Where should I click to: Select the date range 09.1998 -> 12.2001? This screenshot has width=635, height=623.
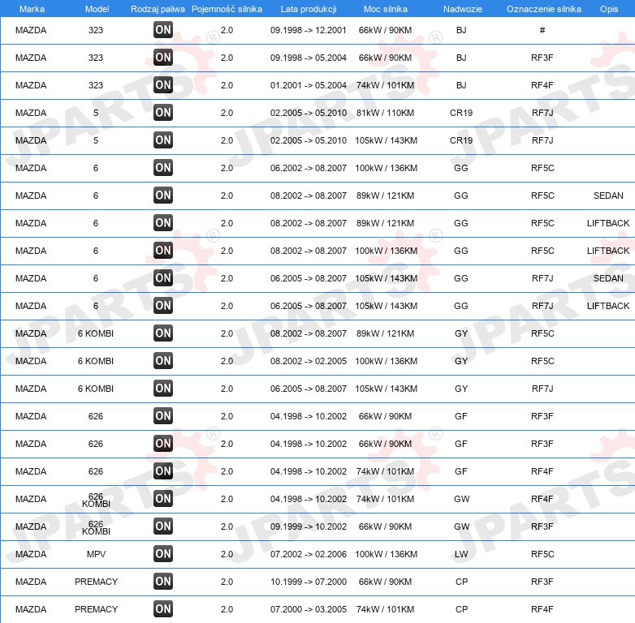[309, 30]
